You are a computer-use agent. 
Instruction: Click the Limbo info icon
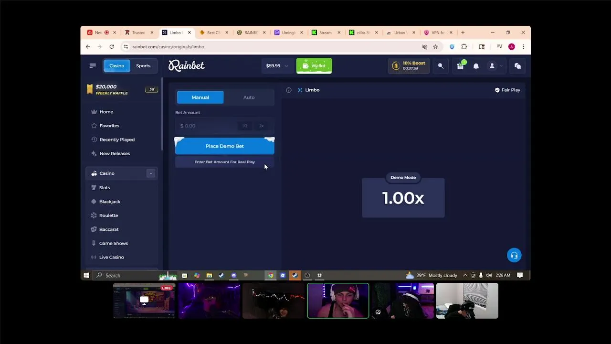(289, 90)
